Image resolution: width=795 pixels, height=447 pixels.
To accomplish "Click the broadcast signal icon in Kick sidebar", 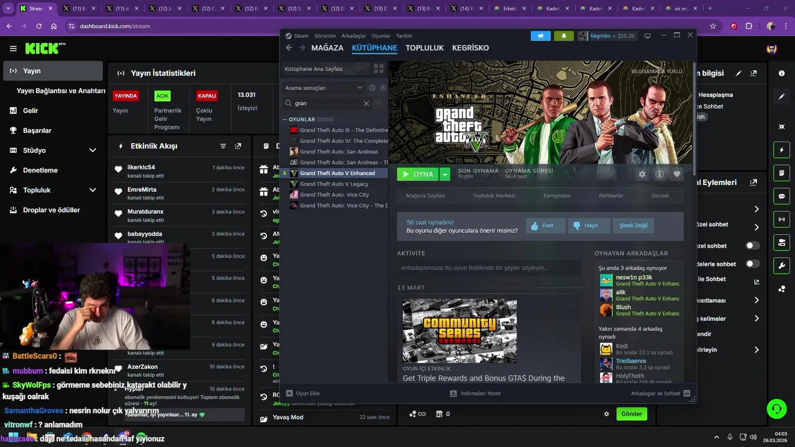I will click(x=781, y=219).
